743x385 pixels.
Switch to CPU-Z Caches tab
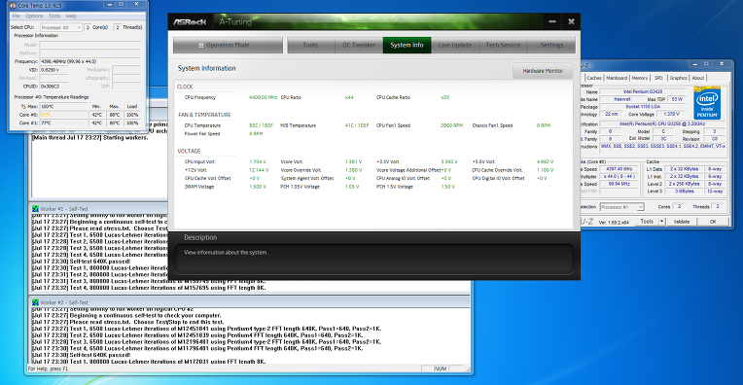click(594, 78)
